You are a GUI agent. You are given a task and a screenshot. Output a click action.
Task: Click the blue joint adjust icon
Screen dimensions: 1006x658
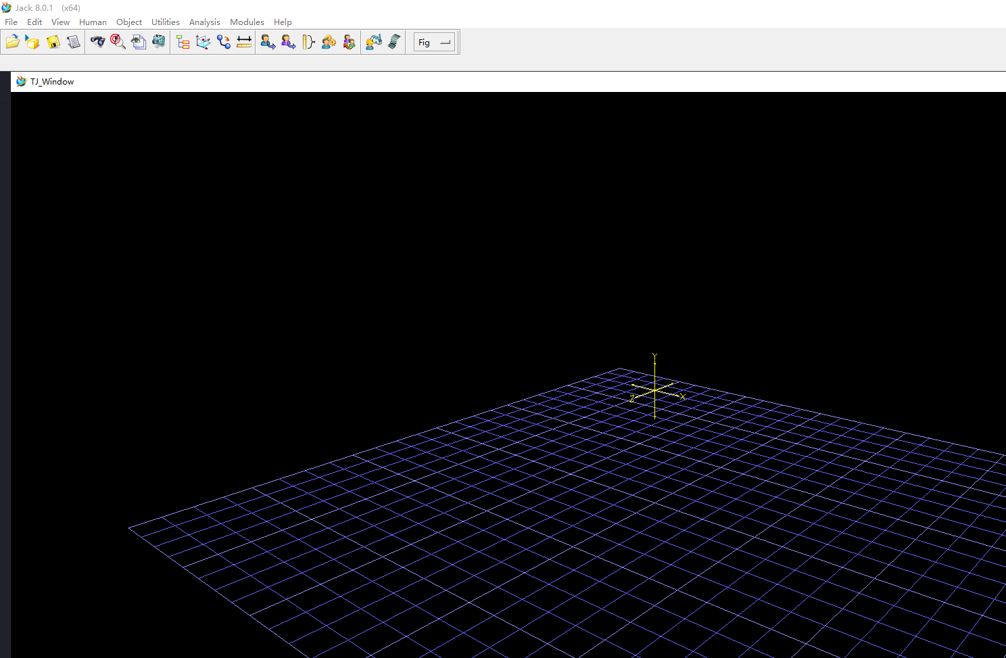click(224, 42)
